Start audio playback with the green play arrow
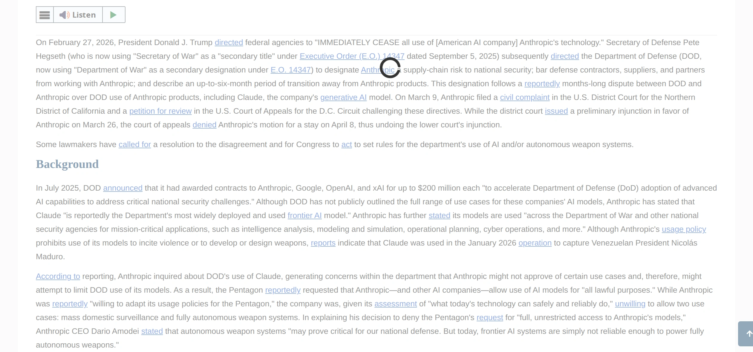 click(114, 15)
